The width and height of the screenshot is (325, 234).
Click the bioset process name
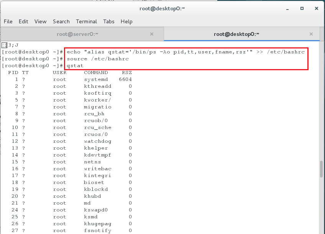click(94, 182)
